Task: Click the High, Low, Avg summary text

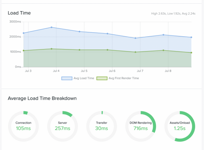Action: 173,14
